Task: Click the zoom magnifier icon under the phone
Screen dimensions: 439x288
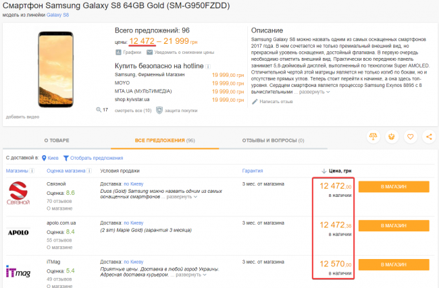Action: 99,109
